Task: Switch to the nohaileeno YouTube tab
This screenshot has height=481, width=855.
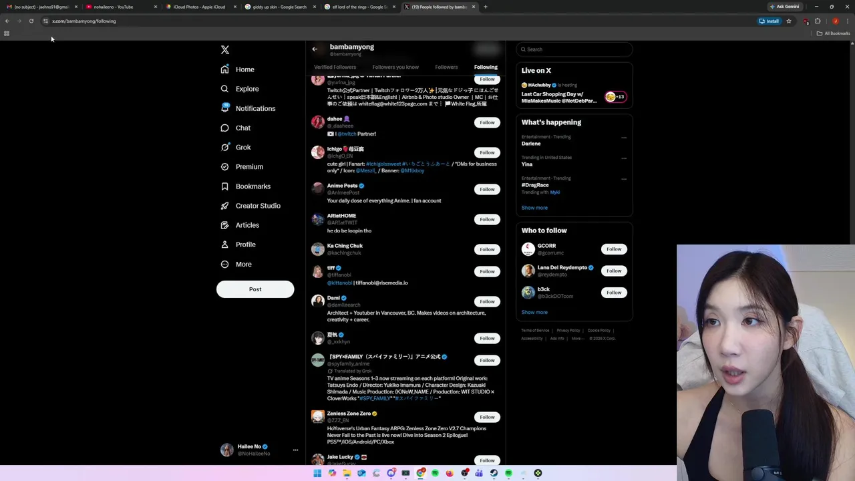Action: [x=120, y=7]
